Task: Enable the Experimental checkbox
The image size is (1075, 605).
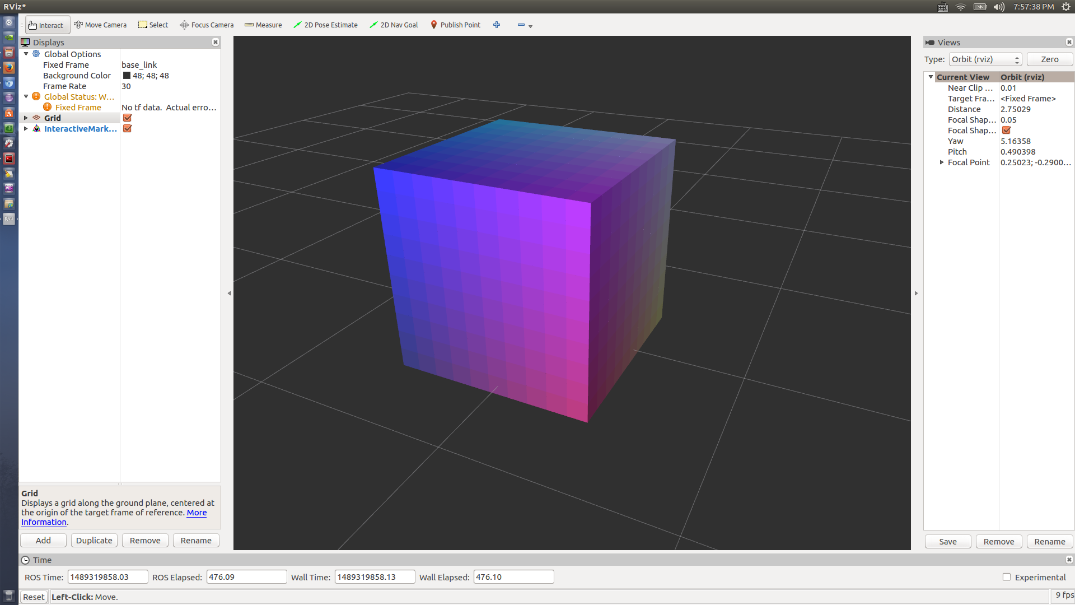Action: coord(1006,577)
